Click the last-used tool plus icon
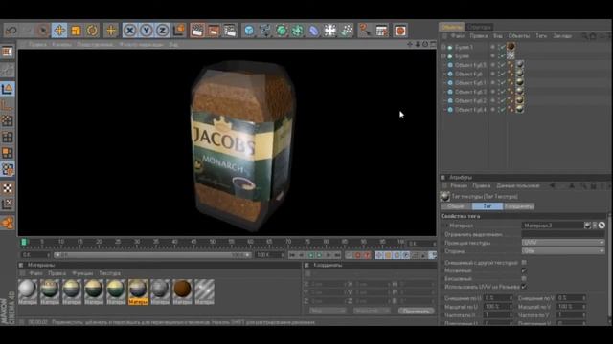The image size is (613, 344). point(111,31)
